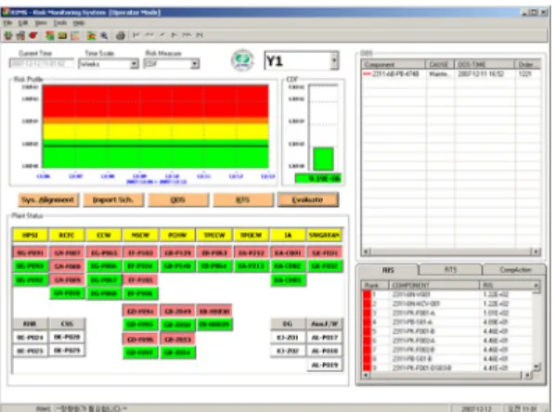Click the multicolor risk profile toolbar icon
This screenshot has width=555, height=412.
tap(91, 35)
